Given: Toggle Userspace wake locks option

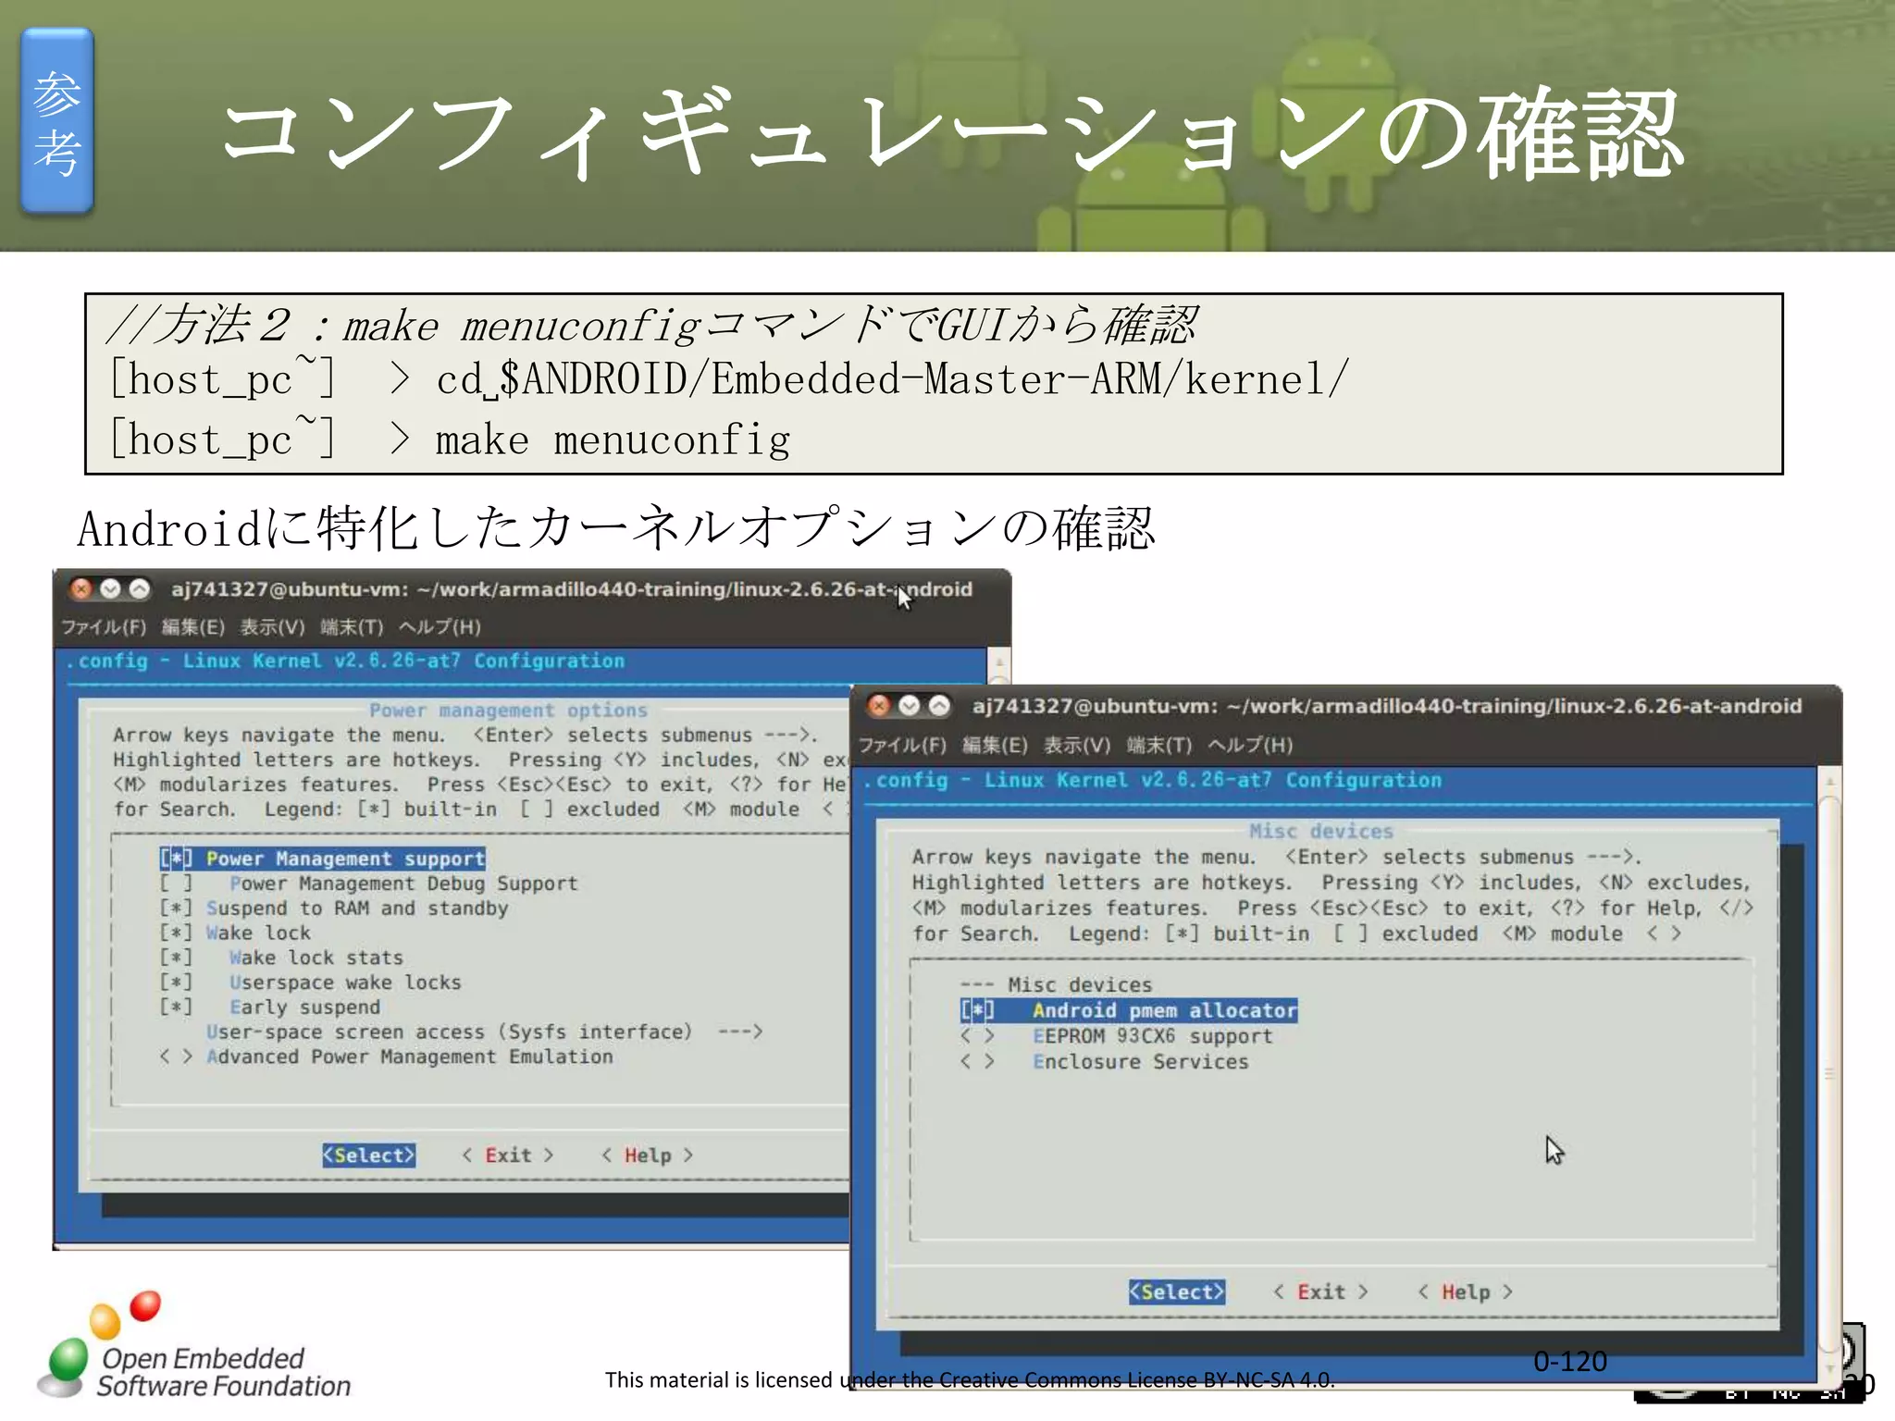Looking at the screenshot, I should (176, 982).
